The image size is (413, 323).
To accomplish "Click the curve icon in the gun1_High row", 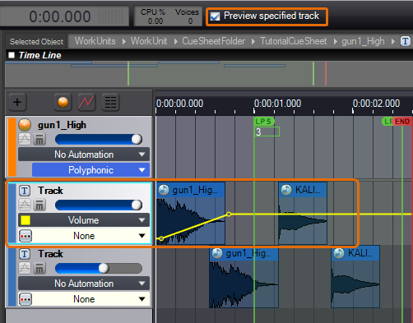I will point(25,139).
